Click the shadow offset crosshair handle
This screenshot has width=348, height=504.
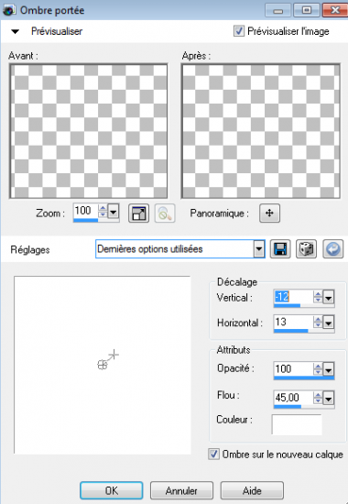click(x=114, y=355)
